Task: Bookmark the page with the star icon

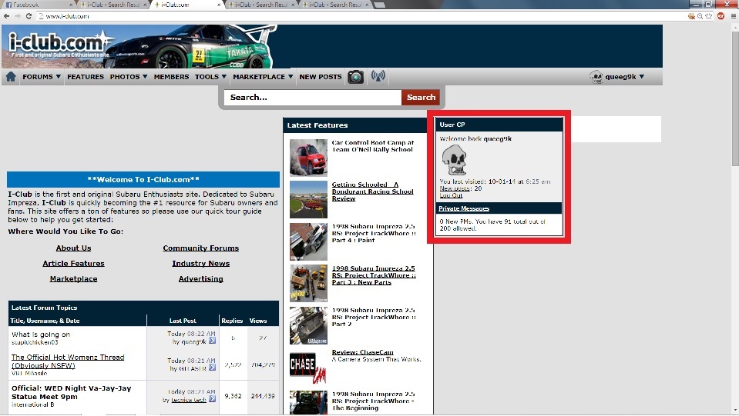Action: click(708, 16)
